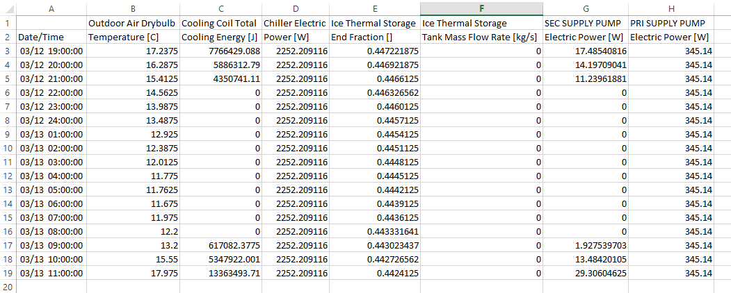Select pump power value 14.19709041
This screenshot has height=293, width=731.
tap(585, 65)
